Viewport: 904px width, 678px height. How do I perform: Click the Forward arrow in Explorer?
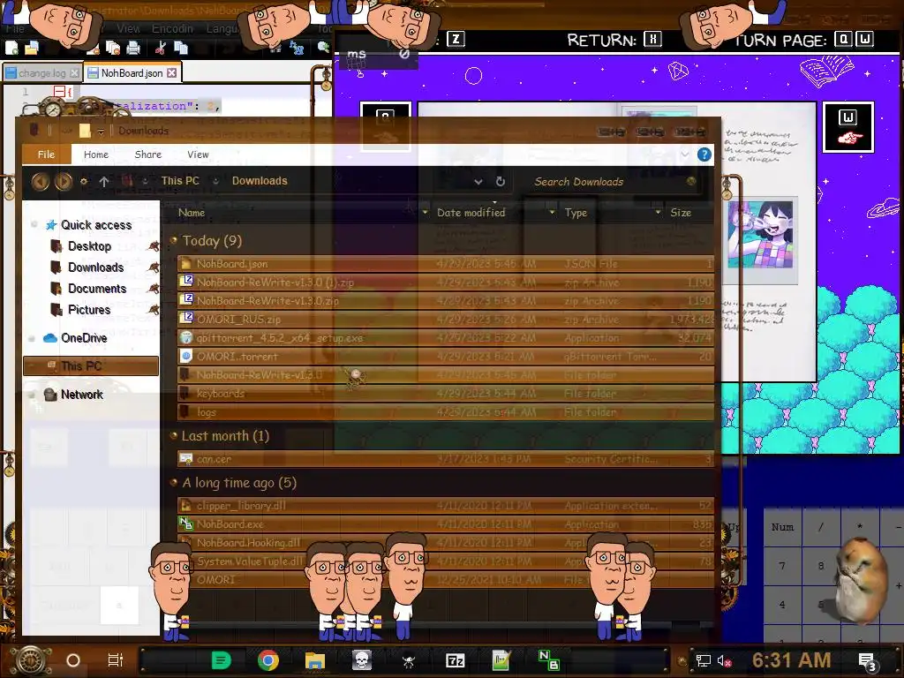pyautogui.click(x=64, y=182)
